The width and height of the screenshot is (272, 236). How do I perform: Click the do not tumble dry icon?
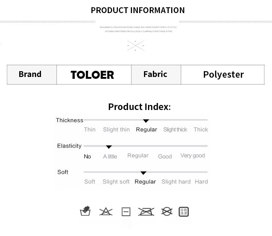click(167, 212)
